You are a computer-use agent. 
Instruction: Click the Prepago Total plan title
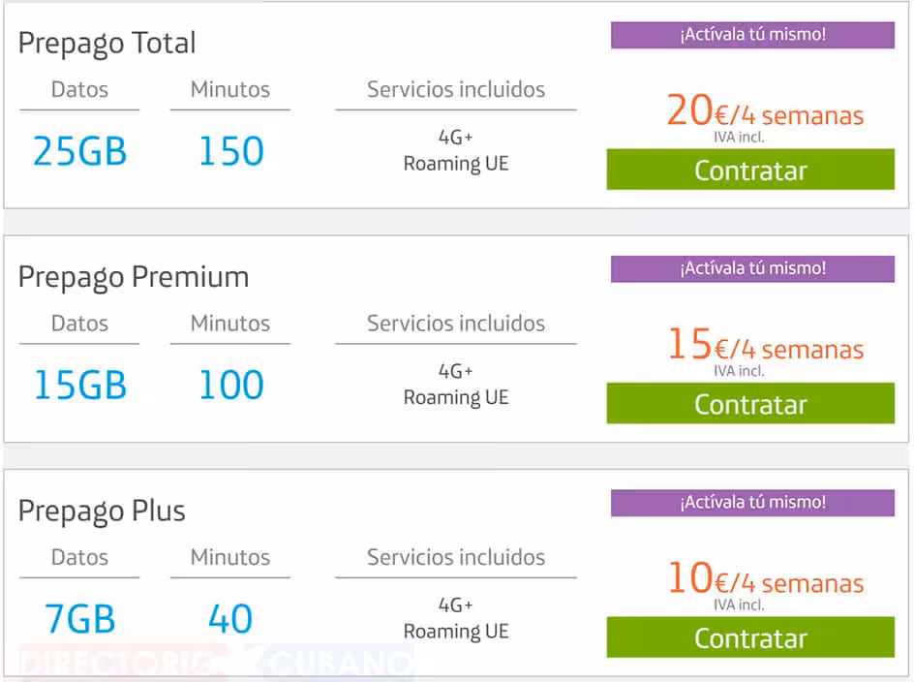pos(107,43)
